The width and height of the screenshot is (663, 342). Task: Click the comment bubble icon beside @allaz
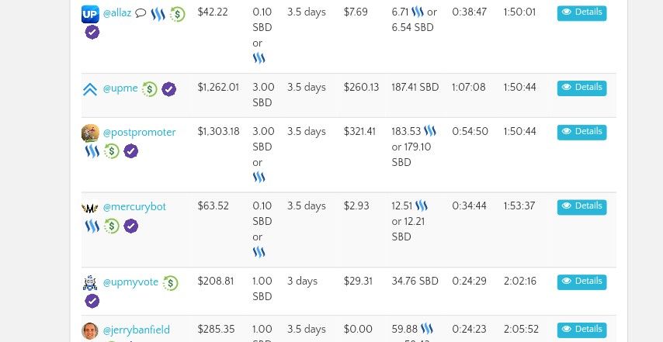(141, 13)
